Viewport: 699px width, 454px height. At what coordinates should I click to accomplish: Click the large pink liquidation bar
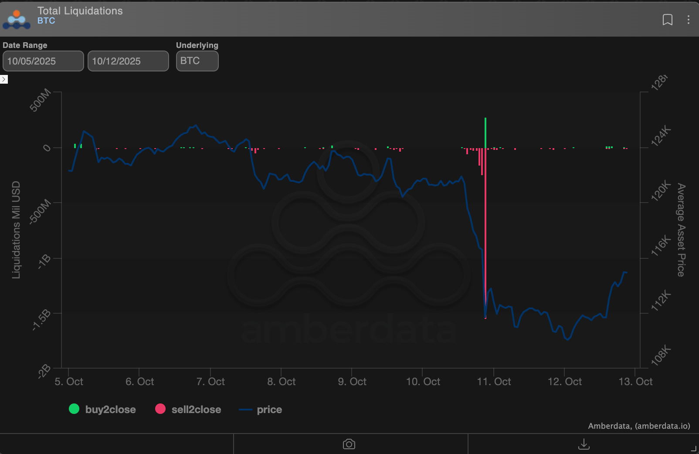coord(485,234)
